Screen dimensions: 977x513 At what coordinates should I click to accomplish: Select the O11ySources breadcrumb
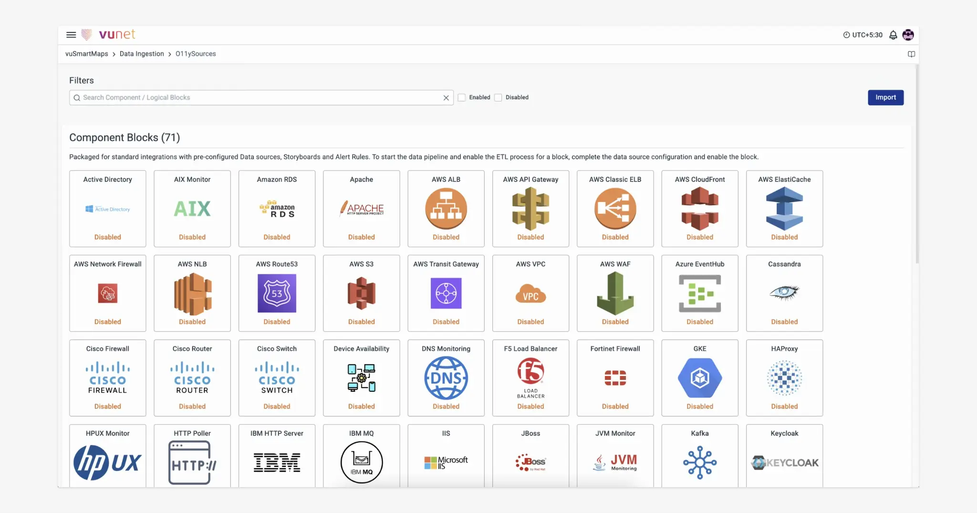click(x=196, y=54)
